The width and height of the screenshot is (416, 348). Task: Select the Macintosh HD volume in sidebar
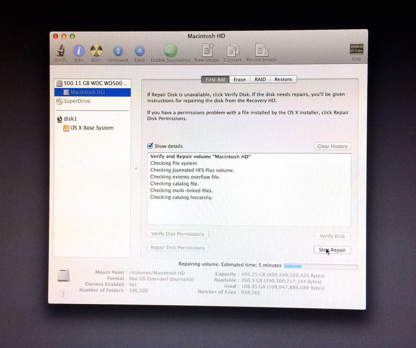tap(92, 92)
